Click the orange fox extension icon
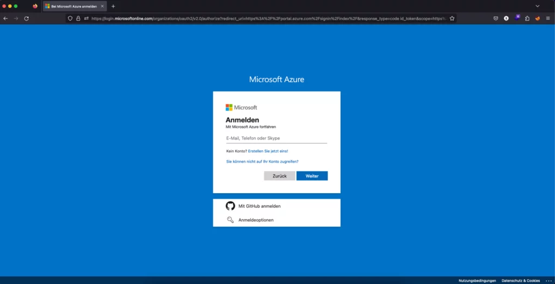Screen dimensions: 555x284 (x=538, y=18)
